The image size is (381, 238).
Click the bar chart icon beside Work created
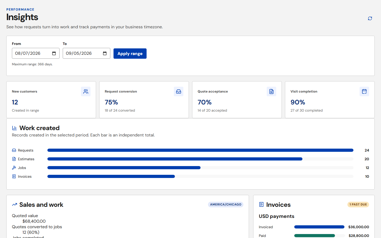click(x=15, y=128)
